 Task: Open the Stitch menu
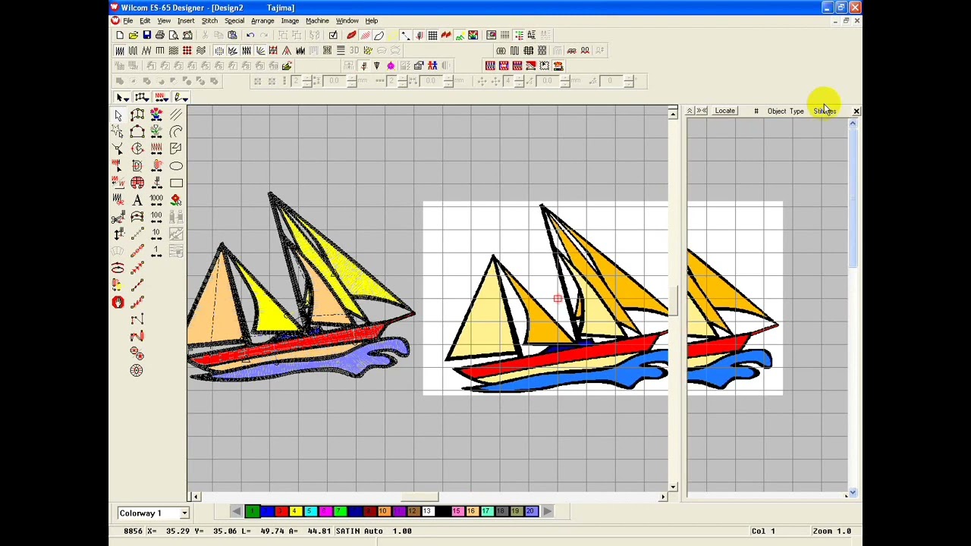tap(209, 20)
